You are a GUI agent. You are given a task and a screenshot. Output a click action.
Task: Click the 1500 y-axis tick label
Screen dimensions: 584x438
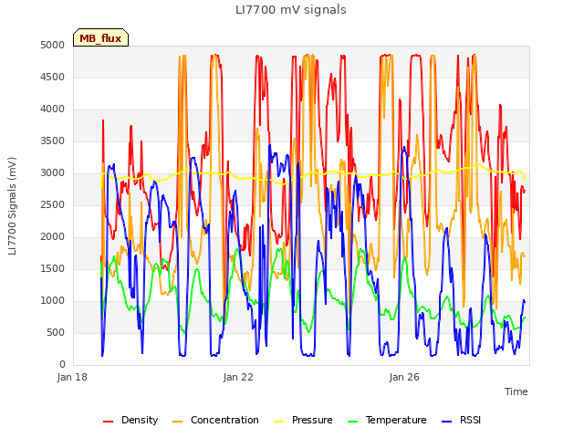pos(53,269)
